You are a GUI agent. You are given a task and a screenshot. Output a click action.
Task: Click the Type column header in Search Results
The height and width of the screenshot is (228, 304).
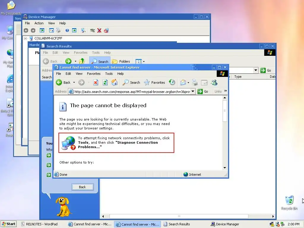tap(248, 77)
